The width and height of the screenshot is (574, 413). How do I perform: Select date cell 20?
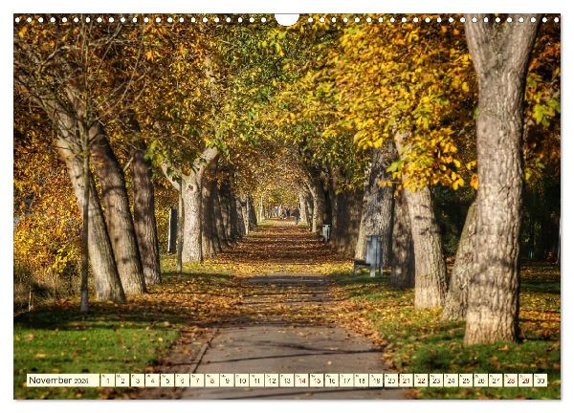pyautogui.click(x=391, y=380)
